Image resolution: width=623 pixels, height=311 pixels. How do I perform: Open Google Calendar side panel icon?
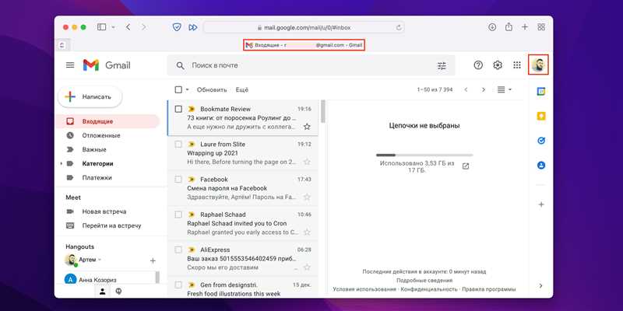pos(540,92)
